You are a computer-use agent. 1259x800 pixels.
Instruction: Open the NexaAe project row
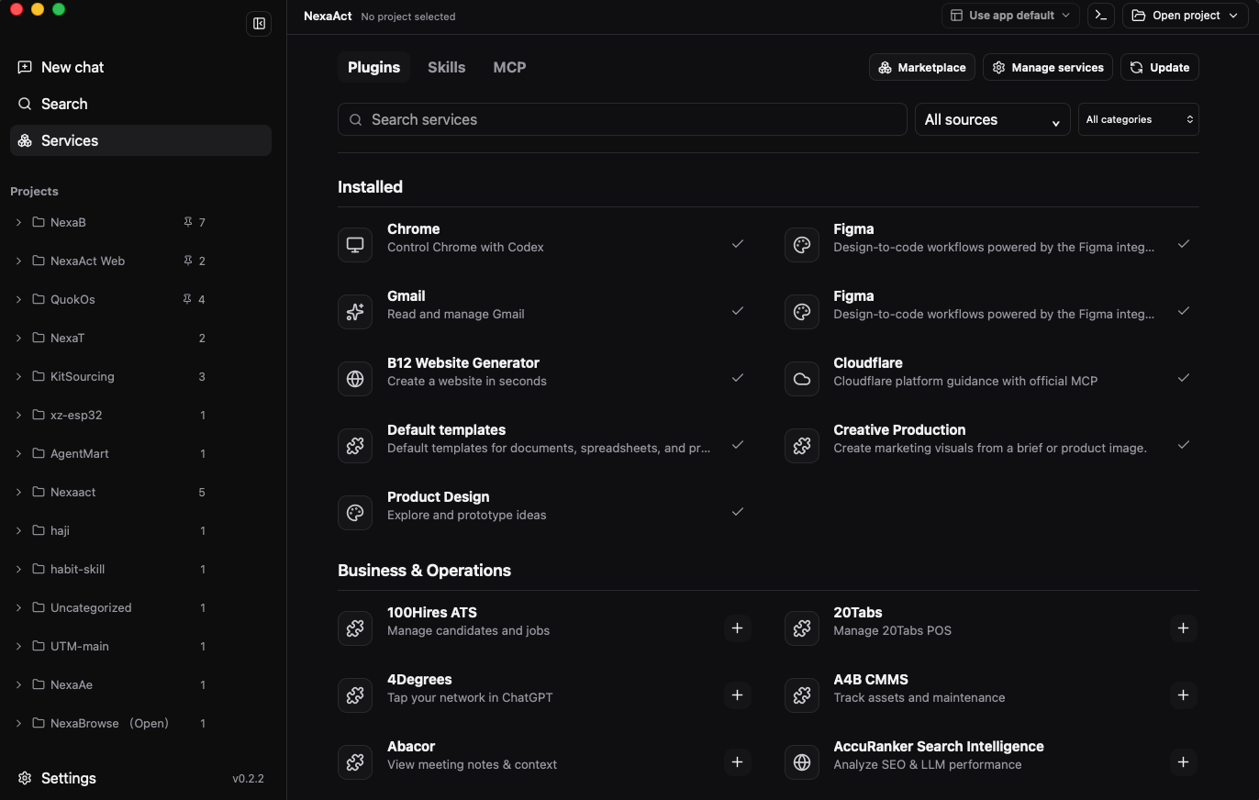pyautogui.click(x=112, y=684)
